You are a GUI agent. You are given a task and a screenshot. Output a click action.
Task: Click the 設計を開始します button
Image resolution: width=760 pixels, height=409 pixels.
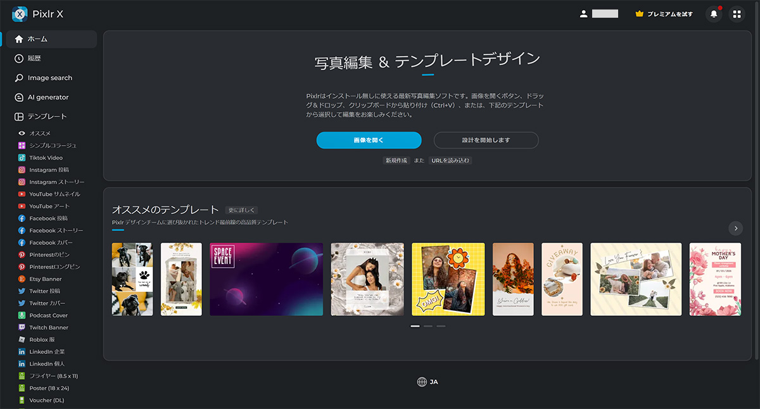(486, 140)
